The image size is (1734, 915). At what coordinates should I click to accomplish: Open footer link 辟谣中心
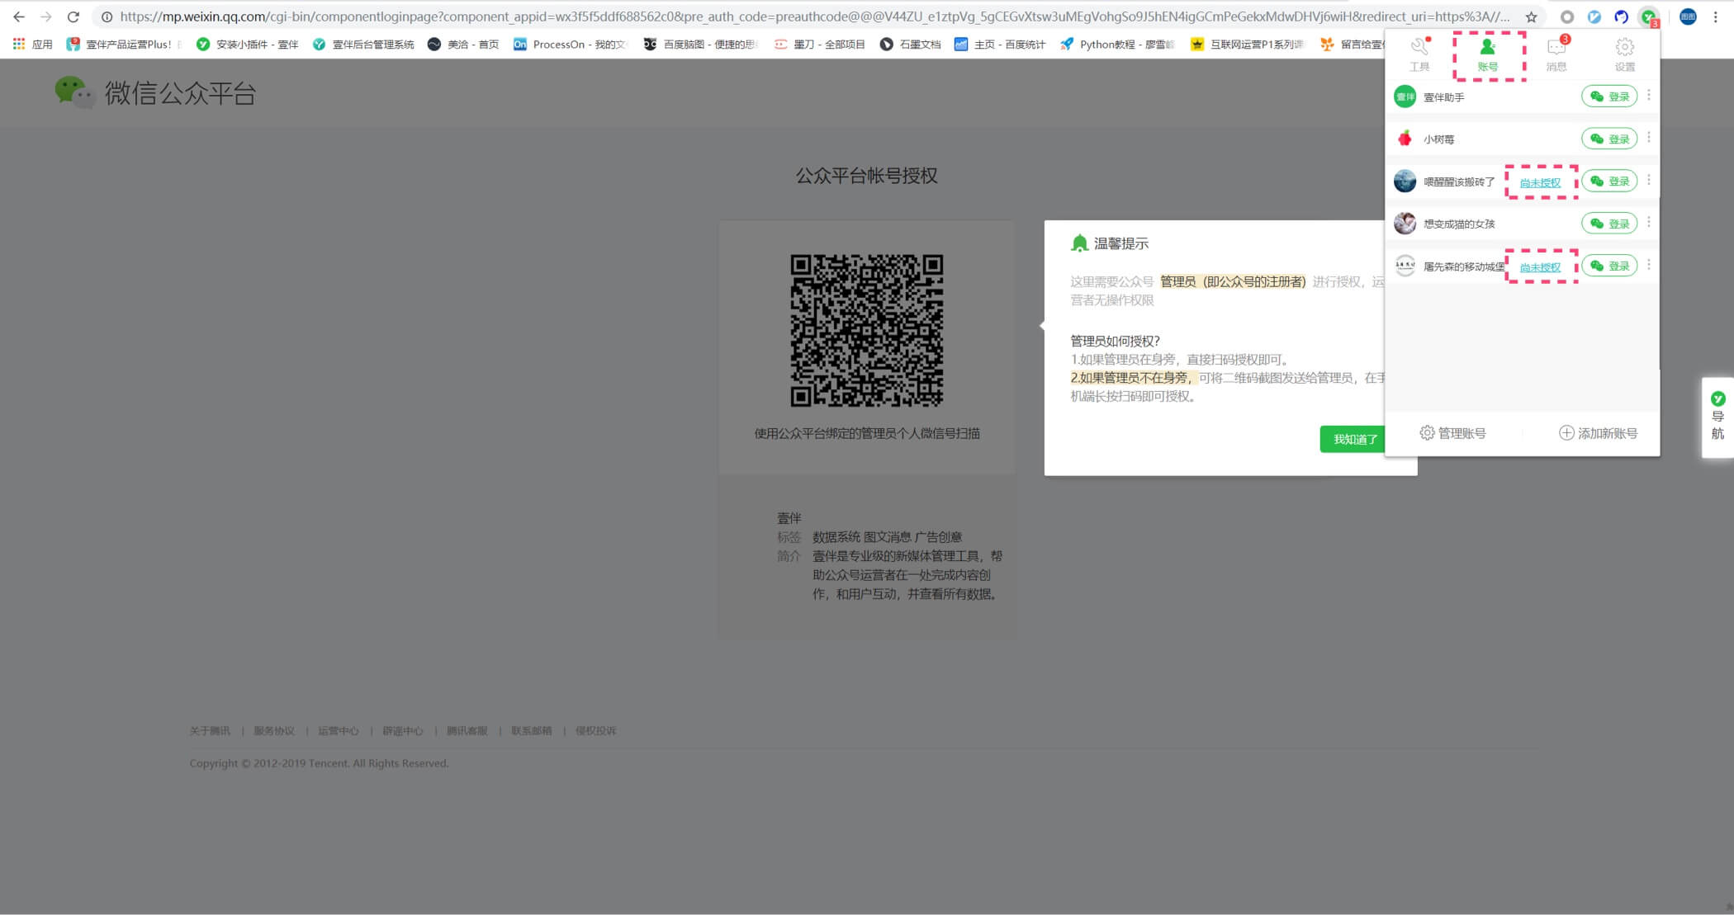403,731
